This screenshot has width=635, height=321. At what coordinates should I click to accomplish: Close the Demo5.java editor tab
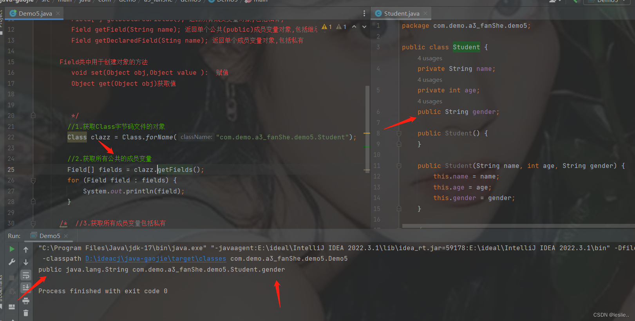(x=58, y=13)
